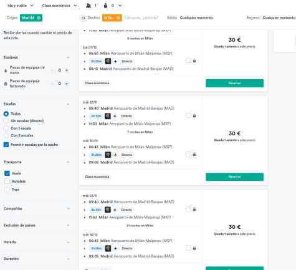Screen dimensions: 296x270
Task: Collapse the Equipaje filter section
Action: [x=68, y=57]
